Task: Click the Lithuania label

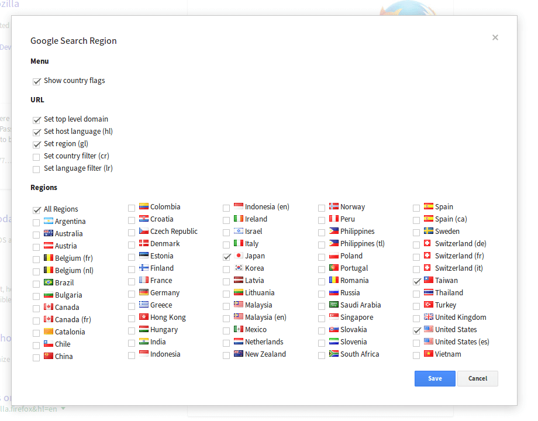Action: click(x=260, y=293)
